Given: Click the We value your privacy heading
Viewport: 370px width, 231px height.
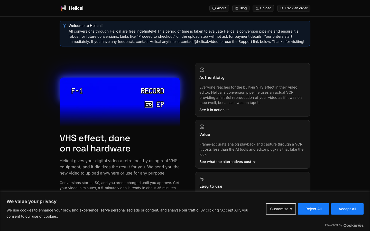Looking at the screenshot, I should click(31, 201).
